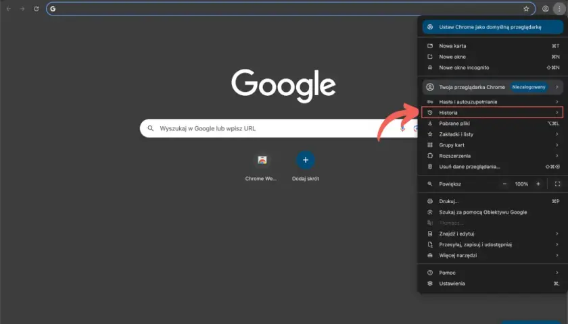The height and width of the screenshot is (324, 568).
Task: Set Chrome as default browser banner
Action: [x=493, y=27]
